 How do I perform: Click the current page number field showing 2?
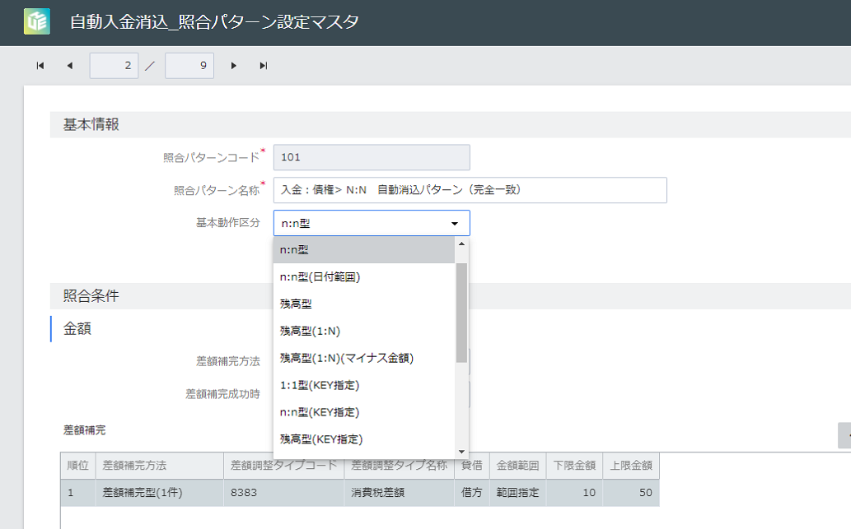[x=114, y=65]
